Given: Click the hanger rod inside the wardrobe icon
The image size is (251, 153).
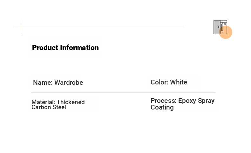Looking at the screenshot, I should (x=222, y=27).
